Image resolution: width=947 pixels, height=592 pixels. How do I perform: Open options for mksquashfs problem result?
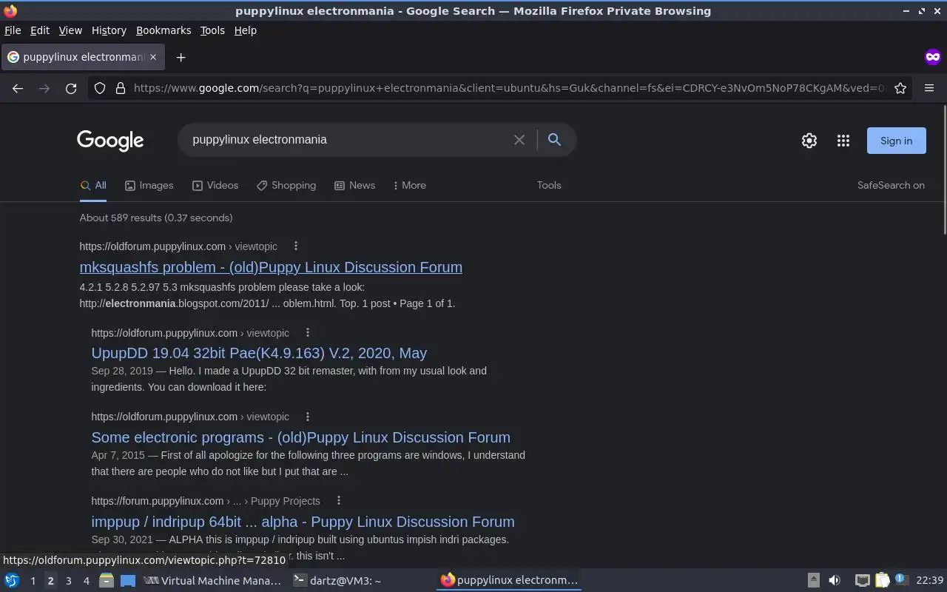point(296,246)
